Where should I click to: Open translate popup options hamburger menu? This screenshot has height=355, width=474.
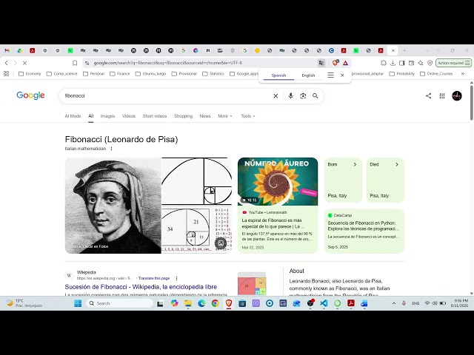click(x=331, y=75)
